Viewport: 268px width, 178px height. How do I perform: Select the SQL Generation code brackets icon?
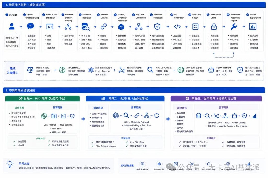click(x=177, y=27)
